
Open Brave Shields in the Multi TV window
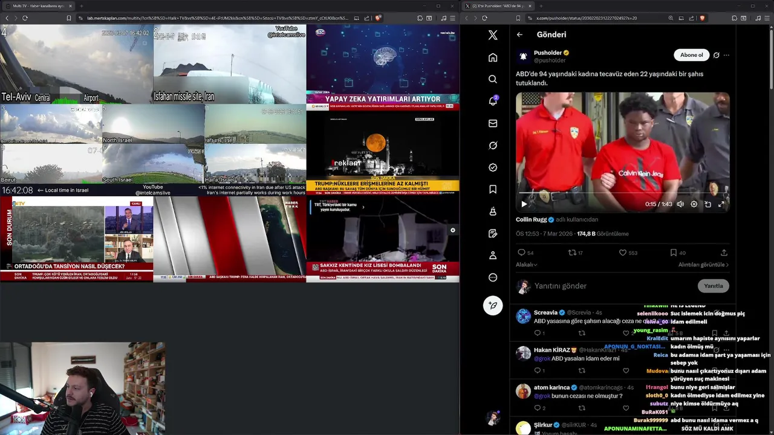(x=379, y=18)
